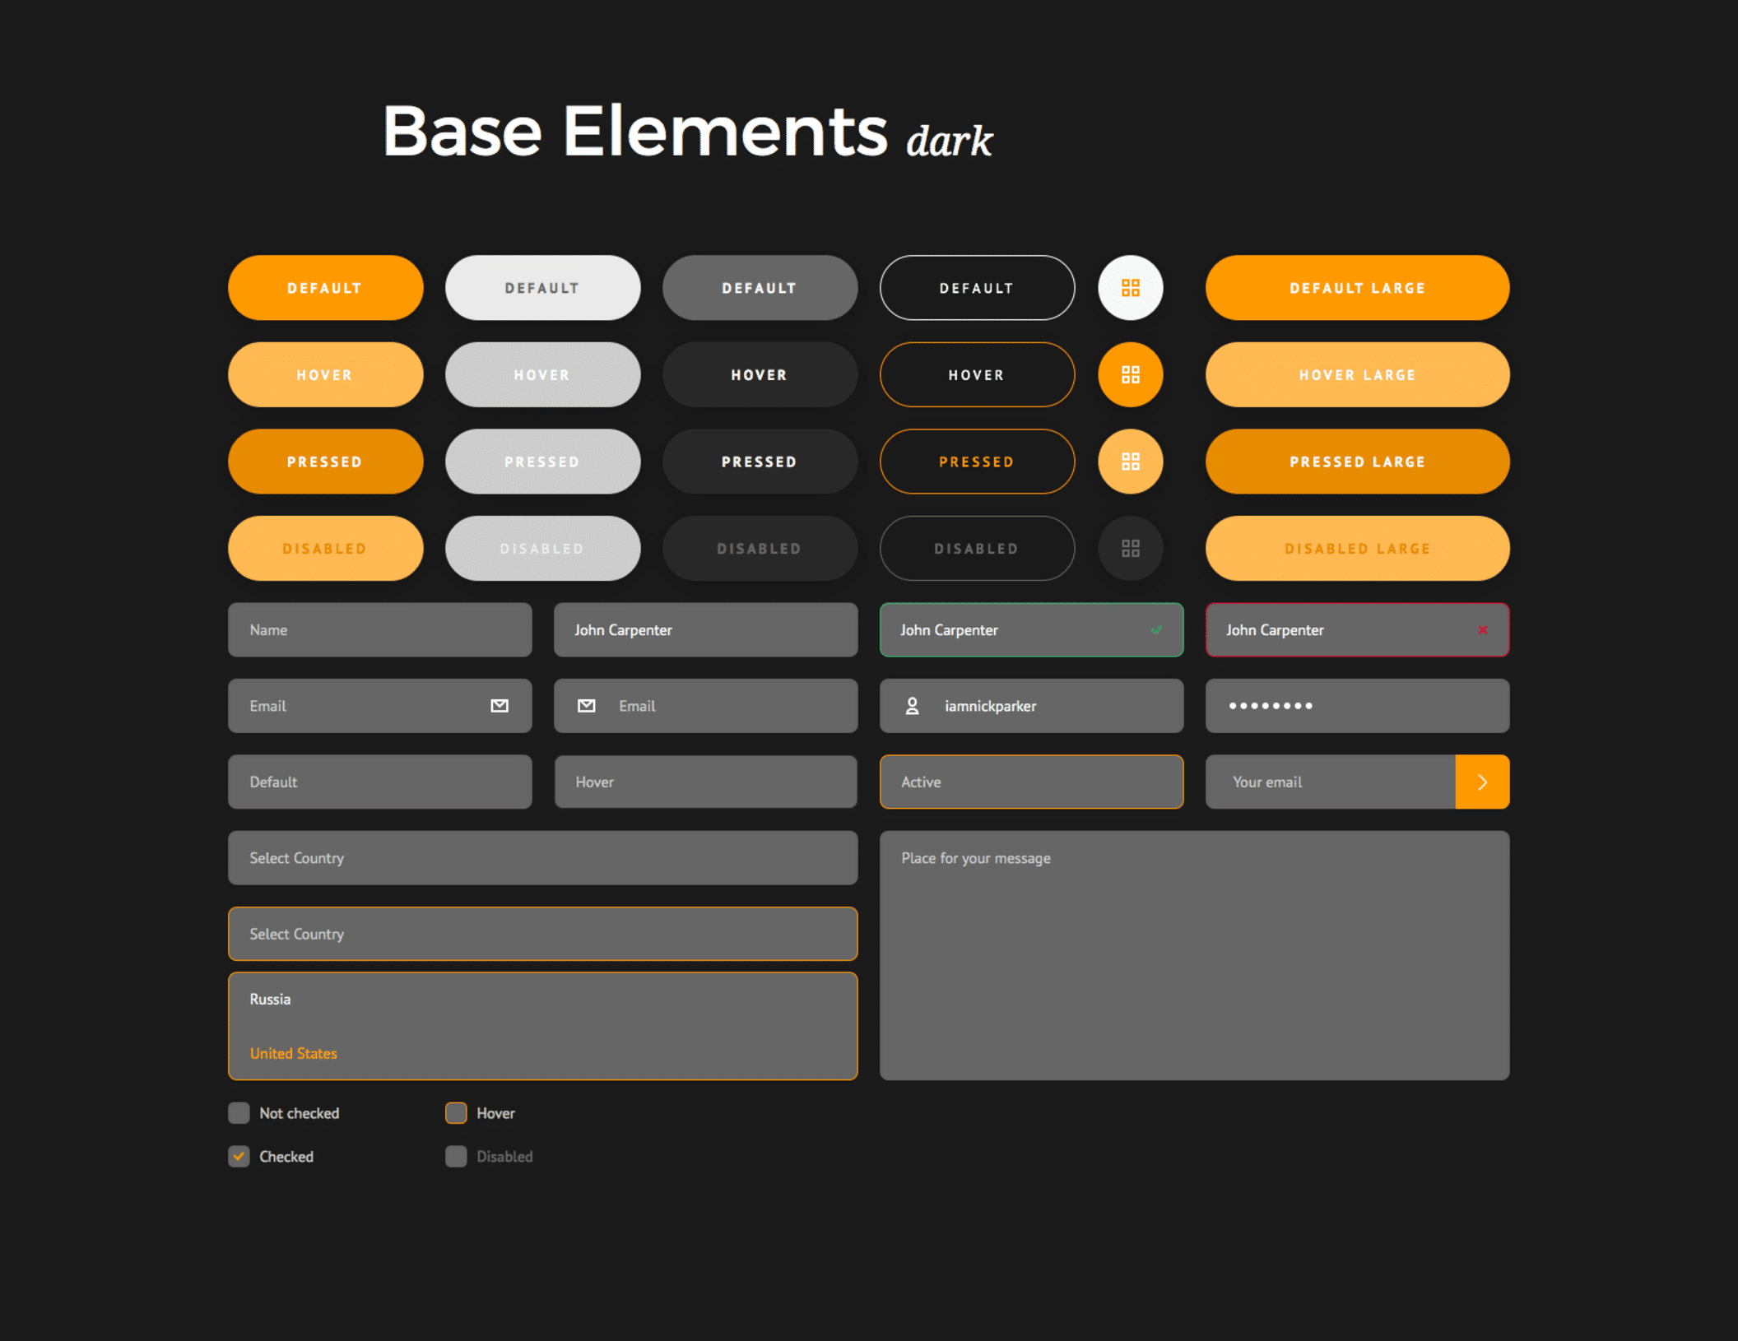This screenshot has width=1738, height=1341.
Task: Click the red X icon in John Carpenter field
Action: (1482, 630)
